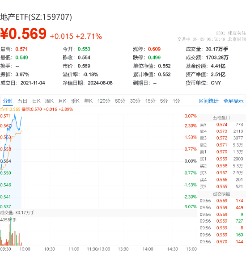Viewport: 246px width, 261px height.
Task: Select the 分时 intraday chart tab
Action: 8,101
